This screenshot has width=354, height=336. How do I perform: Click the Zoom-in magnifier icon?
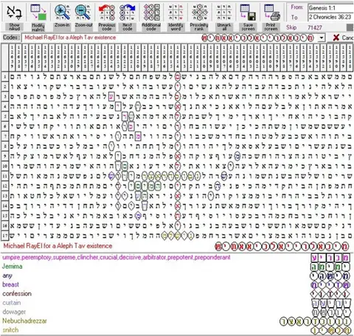click(62, 13)
